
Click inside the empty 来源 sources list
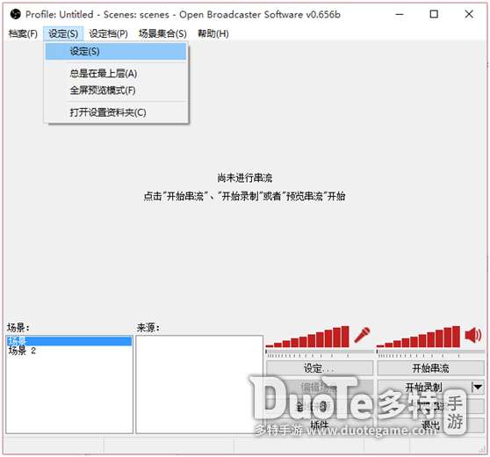pyautogui.click(x=199, y=384)
